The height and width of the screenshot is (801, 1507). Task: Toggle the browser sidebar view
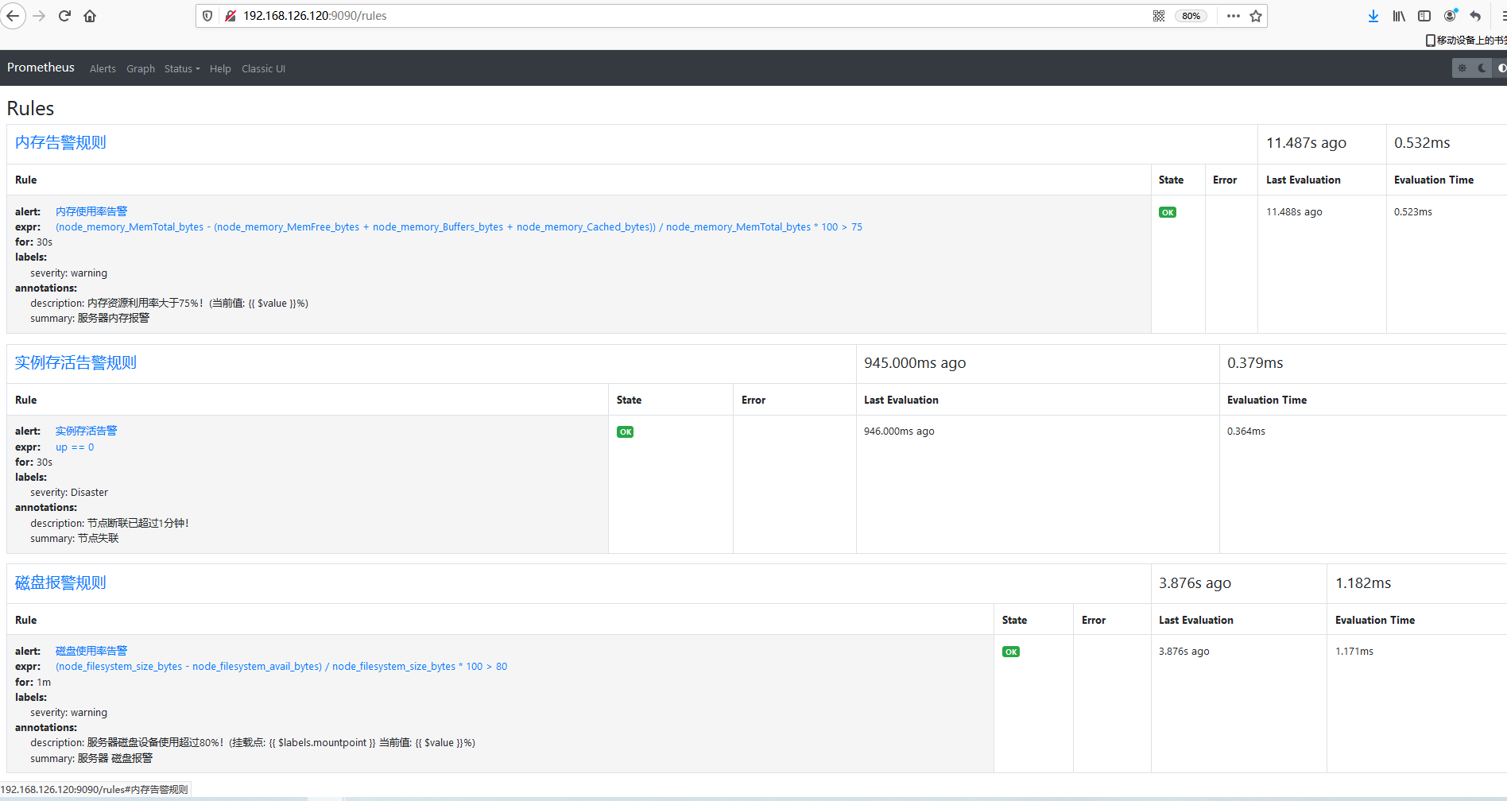(1424, 16)
